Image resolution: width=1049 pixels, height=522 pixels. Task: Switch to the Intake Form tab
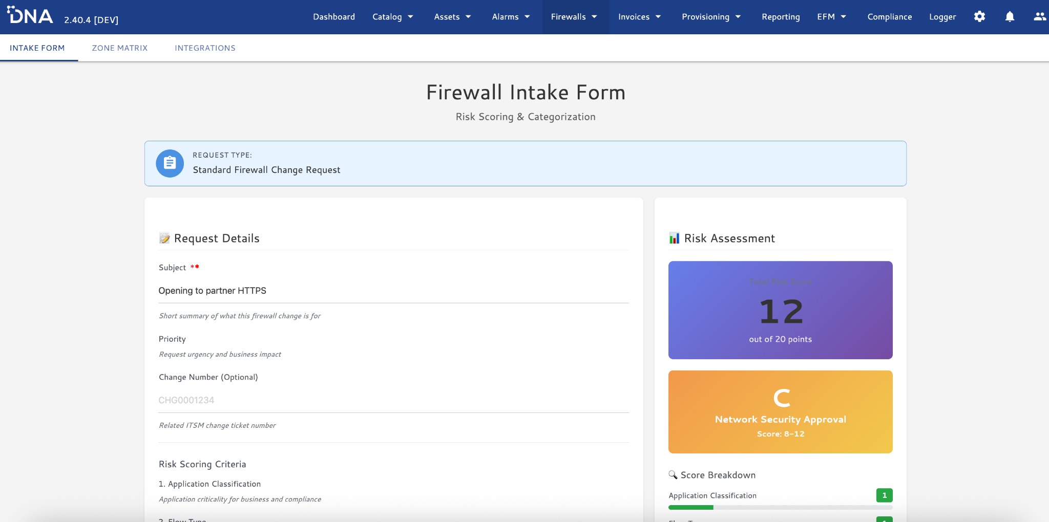pyautogui.click(x=37, y=48)
